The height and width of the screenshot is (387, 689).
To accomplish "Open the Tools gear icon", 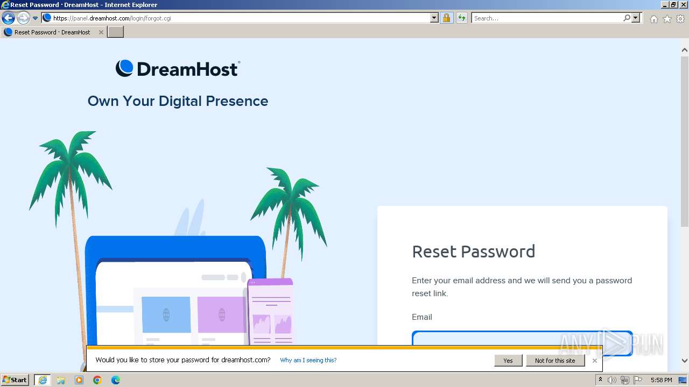I will pos(680,19).
